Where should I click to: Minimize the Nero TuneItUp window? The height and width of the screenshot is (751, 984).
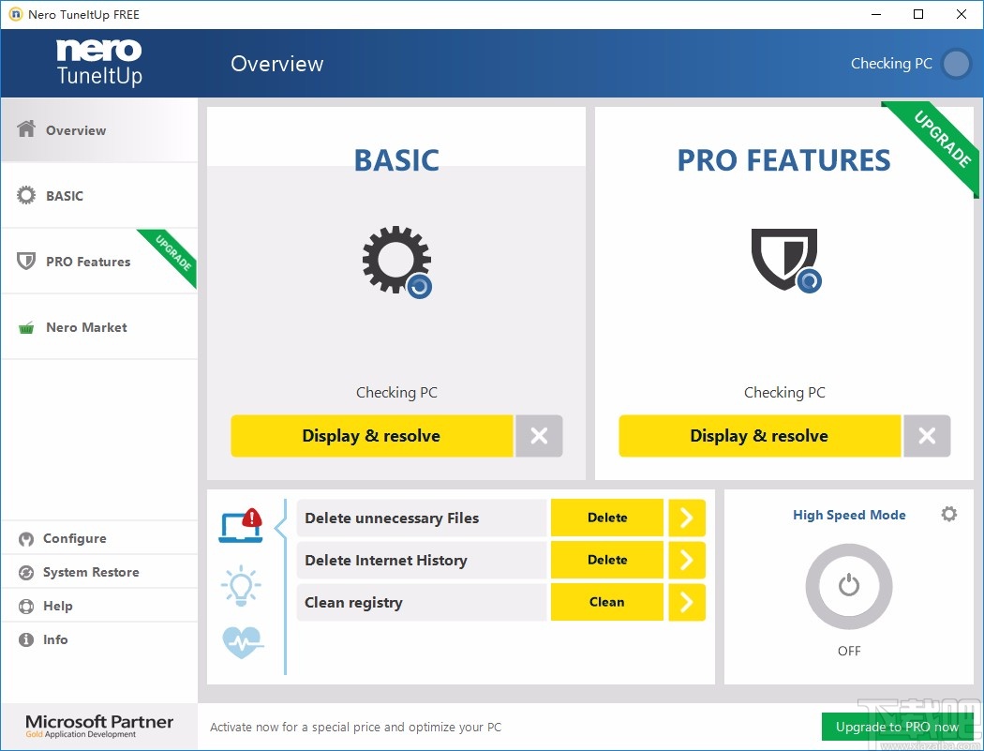point(876,14)
